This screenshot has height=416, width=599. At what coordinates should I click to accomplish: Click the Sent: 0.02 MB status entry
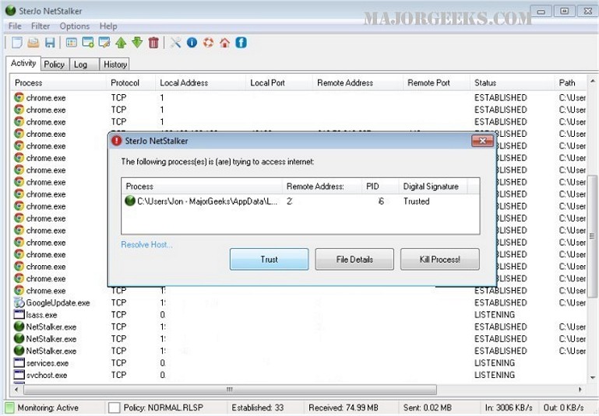coord(427,407)
